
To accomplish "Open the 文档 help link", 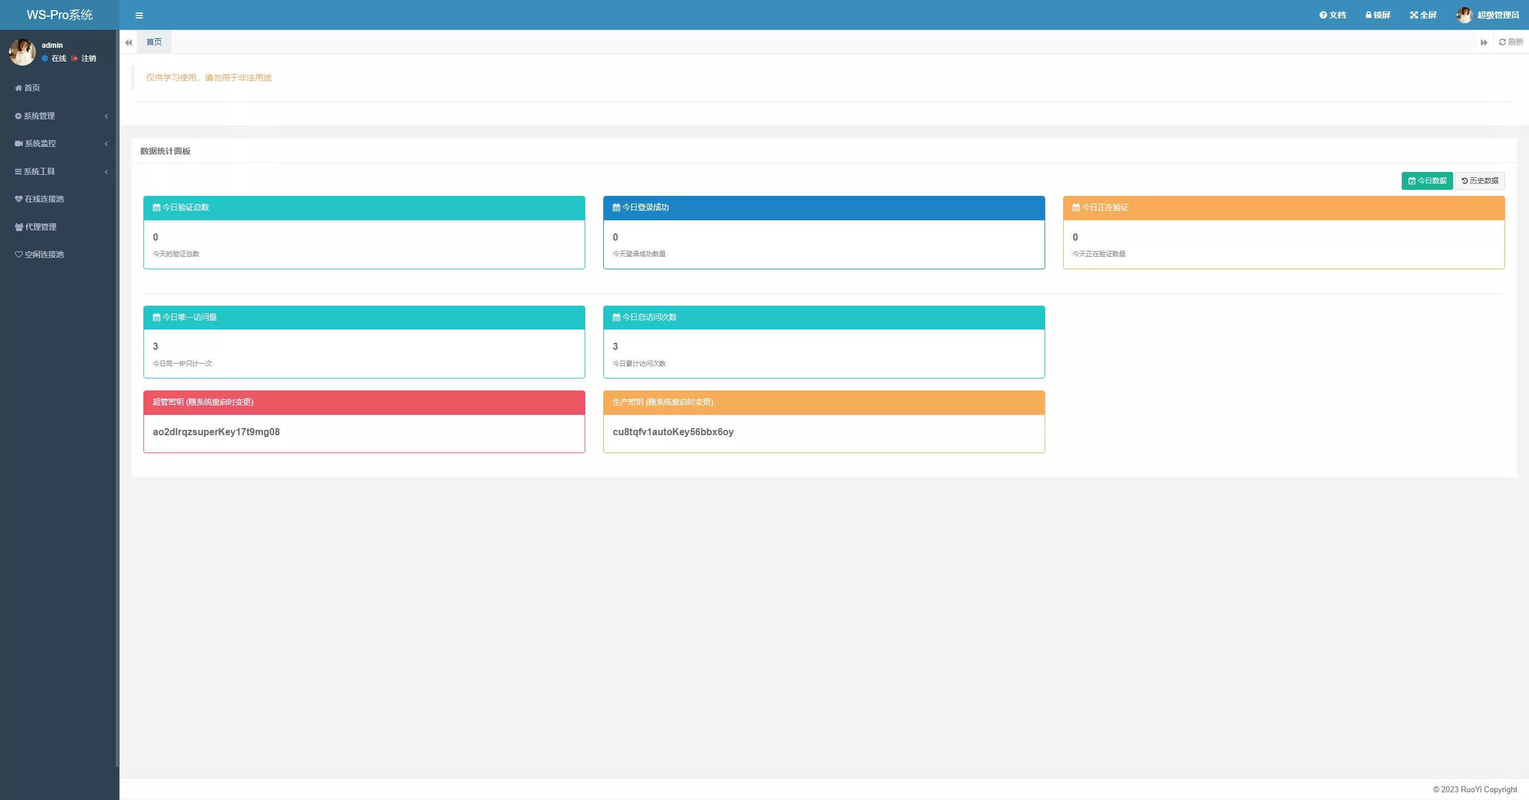I will pyautogui.click(x=1332, y=15).
